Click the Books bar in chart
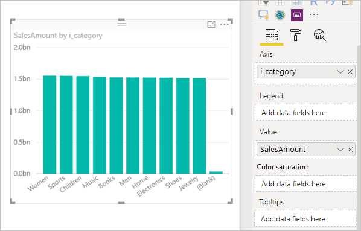Viewport: 361px width, 231px height. click(x=116, y=125)
